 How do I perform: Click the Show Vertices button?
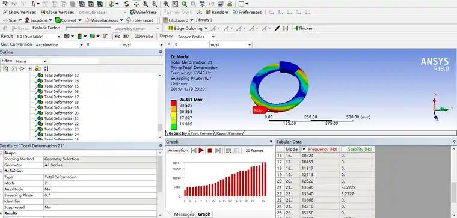[19, 12]
